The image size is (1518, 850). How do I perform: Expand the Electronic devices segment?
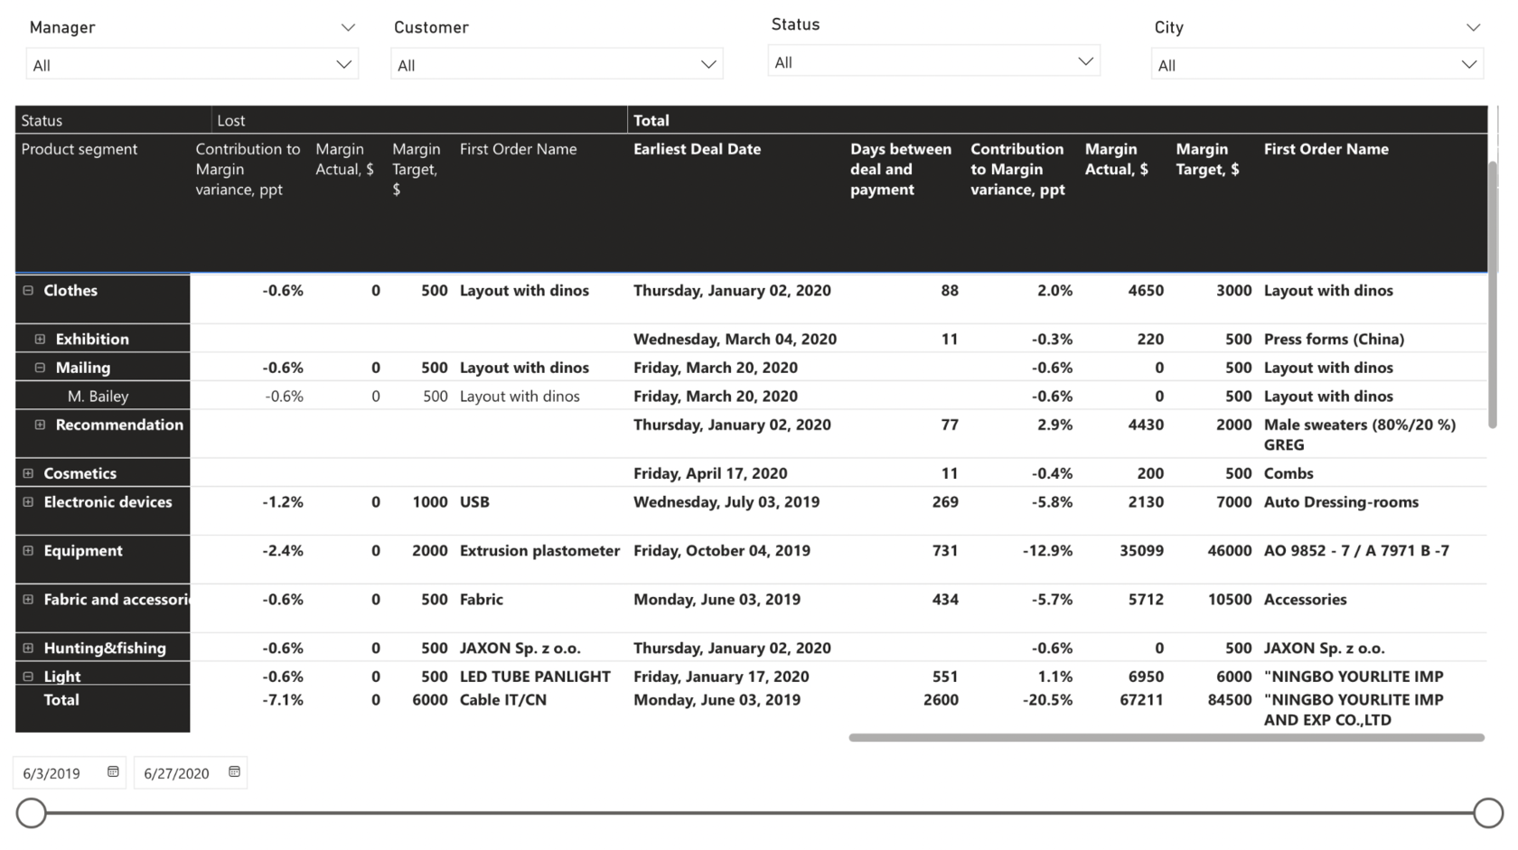28,501
